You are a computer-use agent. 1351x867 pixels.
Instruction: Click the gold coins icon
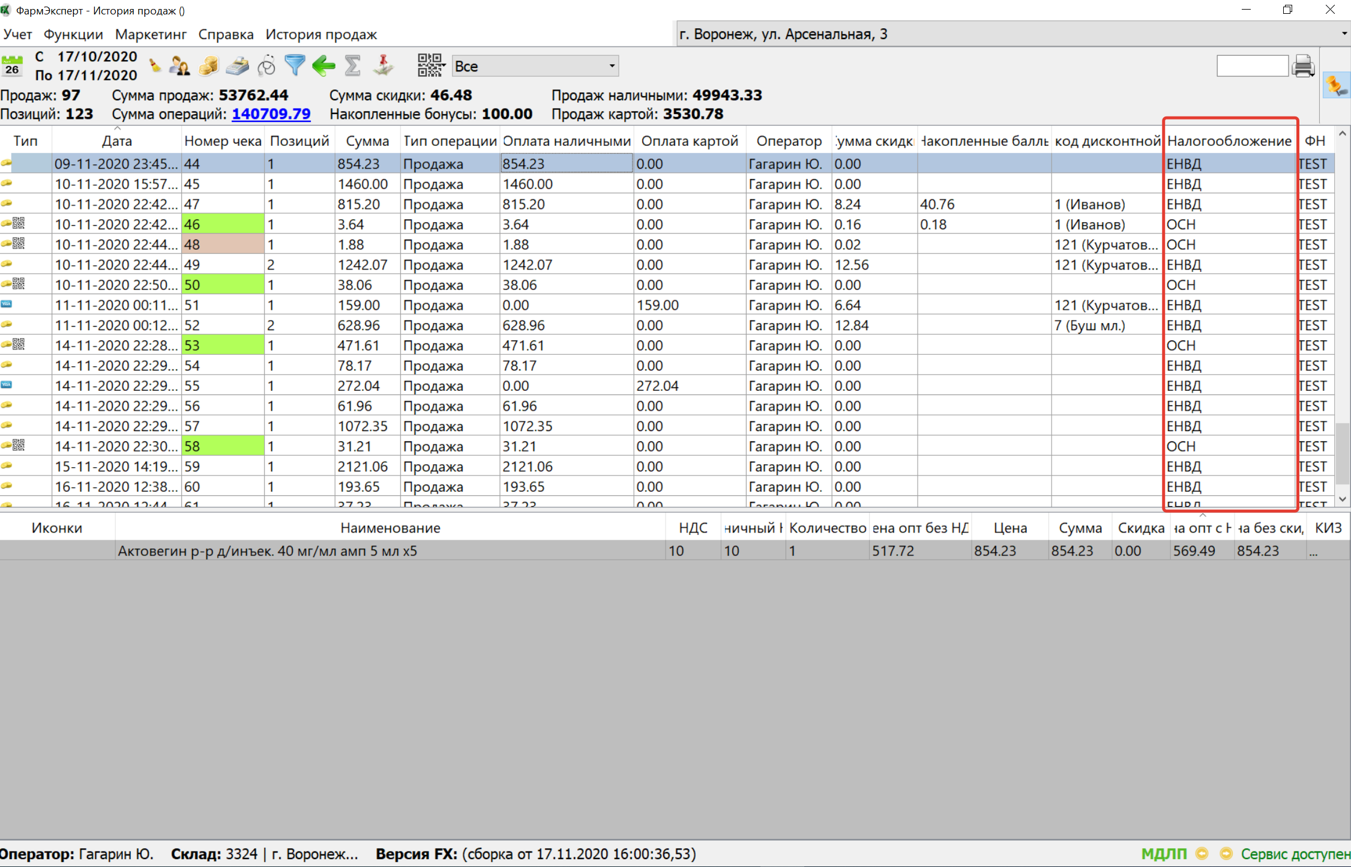(x=208, y=65)
